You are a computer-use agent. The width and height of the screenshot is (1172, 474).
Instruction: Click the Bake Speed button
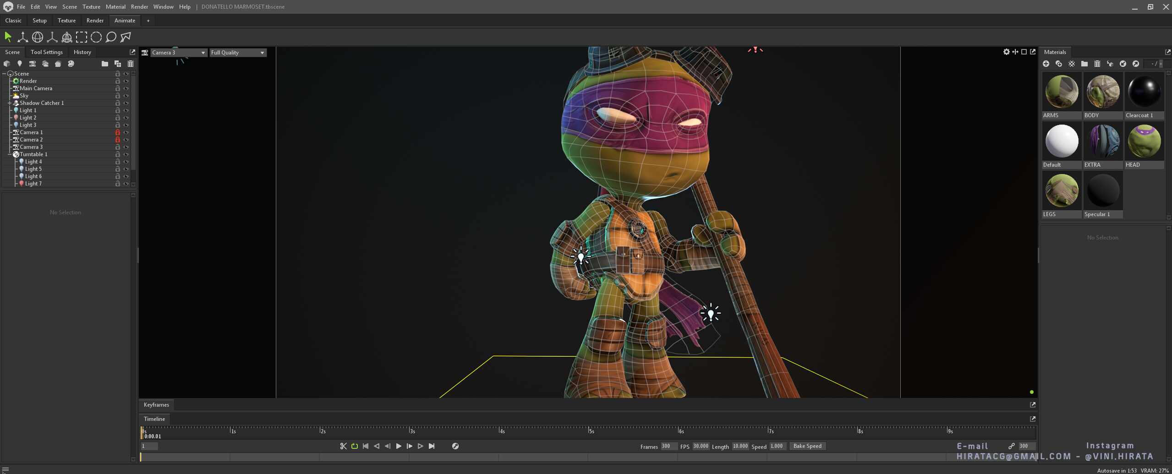click(807, 446)
